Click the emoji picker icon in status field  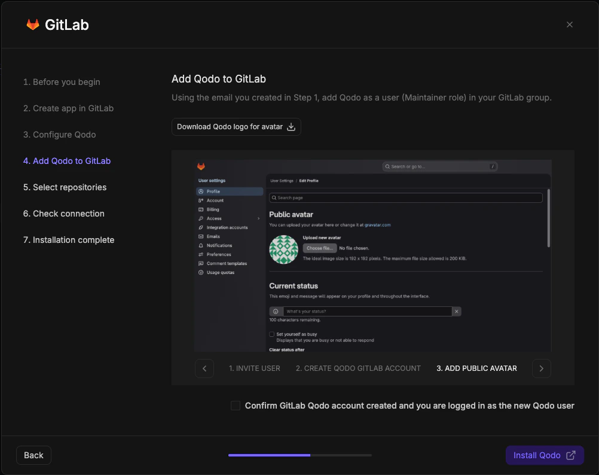coord(276,312)
